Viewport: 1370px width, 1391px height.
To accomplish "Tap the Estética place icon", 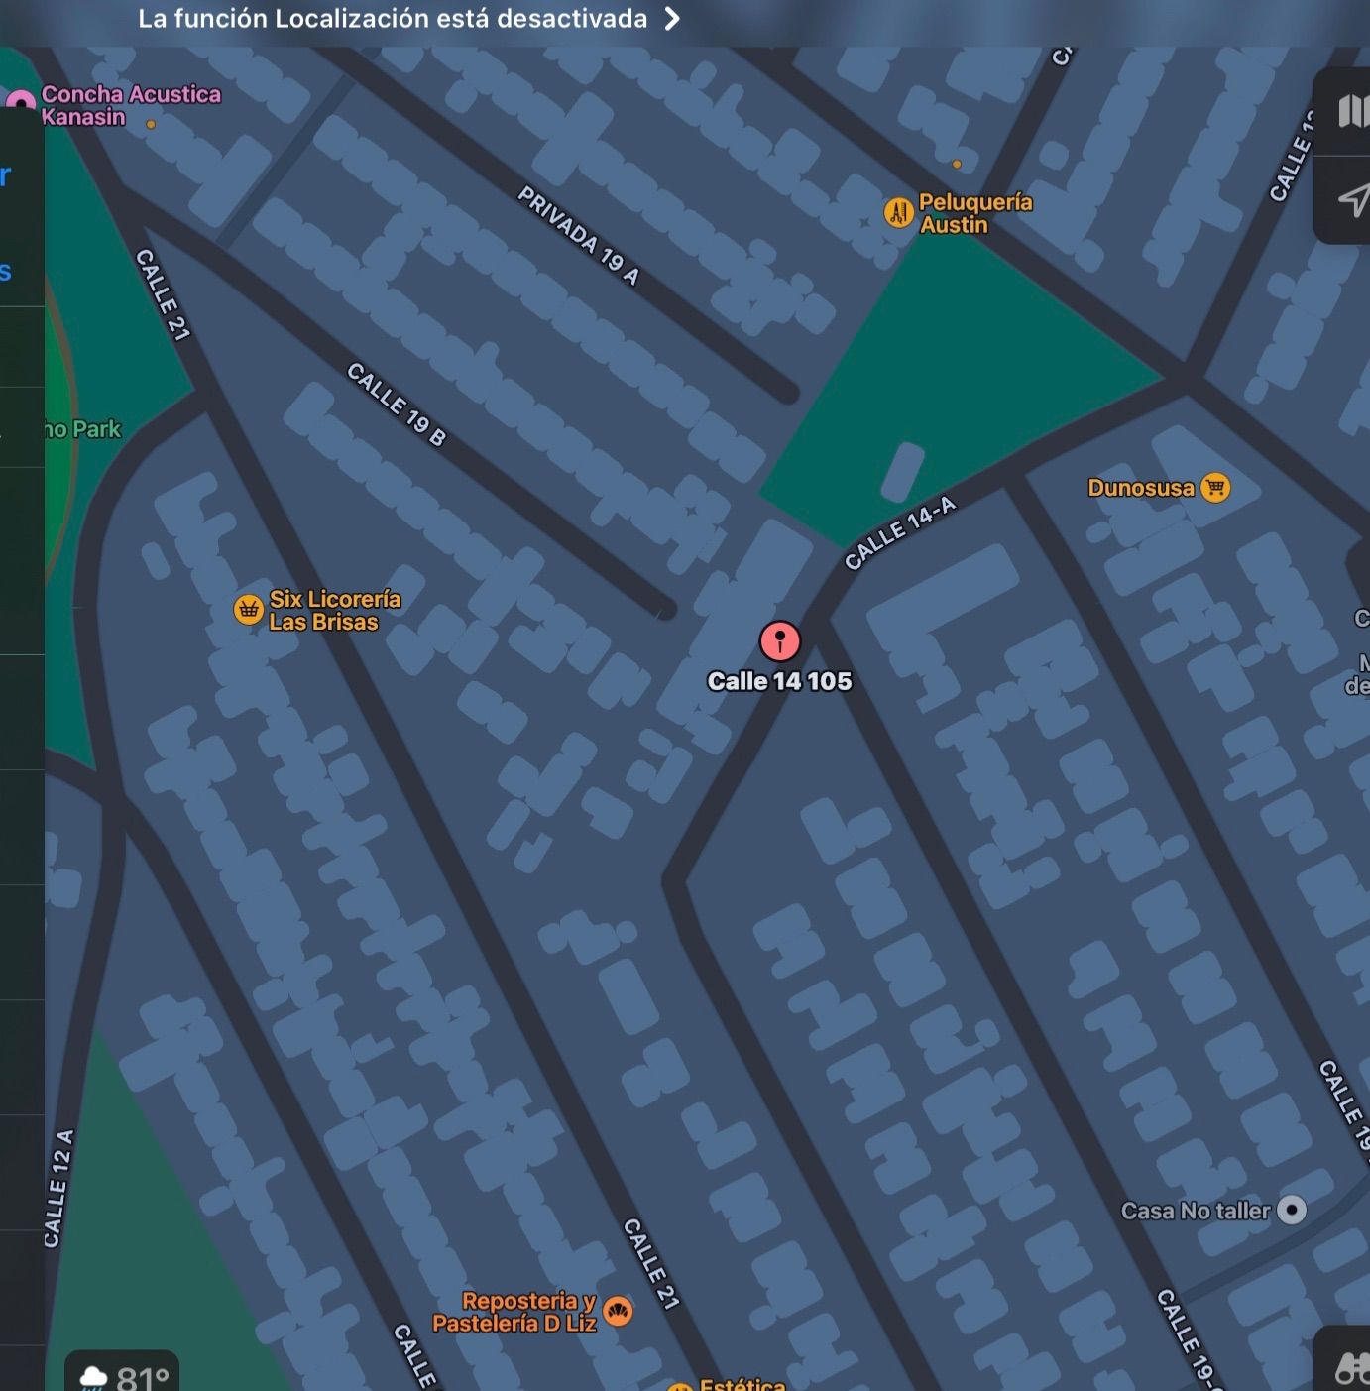I will pyautogui.click(x=680, y=1386).
